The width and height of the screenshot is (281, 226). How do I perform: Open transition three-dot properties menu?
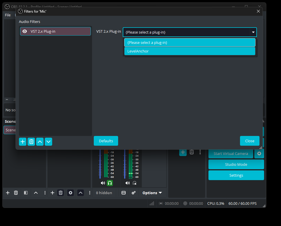pyautogui.click(x=200, y=152)
